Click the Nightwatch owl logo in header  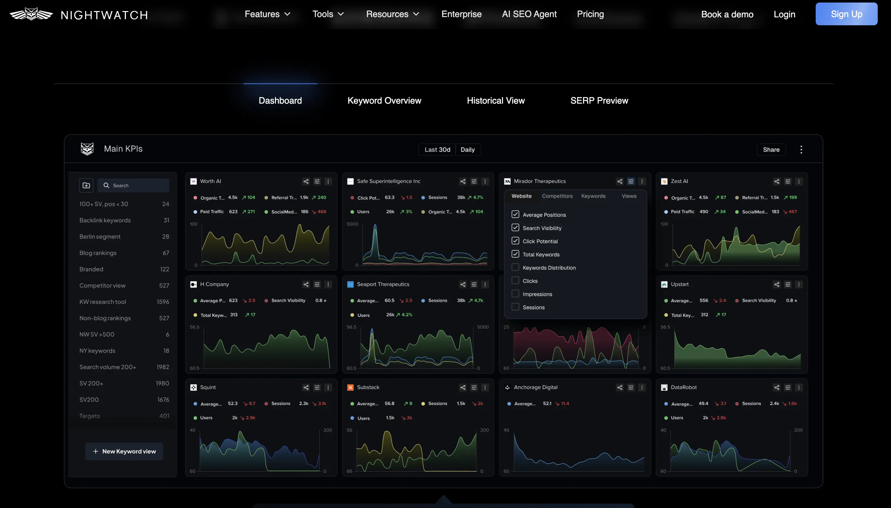point(31,14)
